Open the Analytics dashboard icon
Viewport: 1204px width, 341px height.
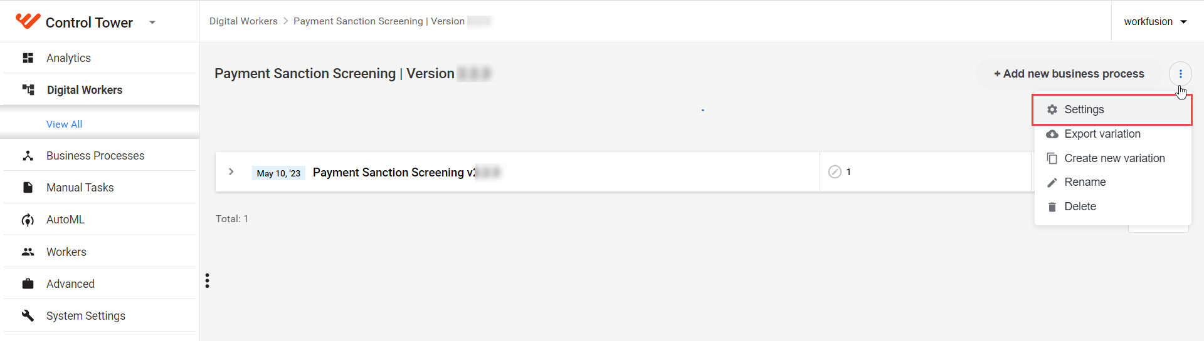point(28,58)
